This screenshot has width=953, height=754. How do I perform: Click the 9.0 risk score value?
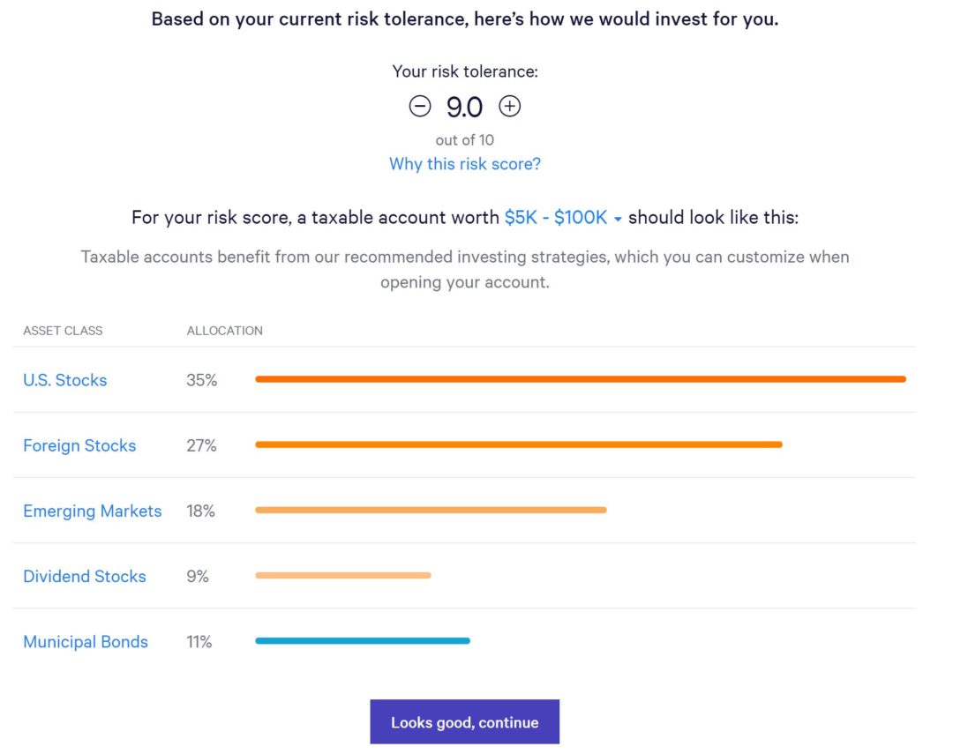pyautogui.click(x=465, y=106)
